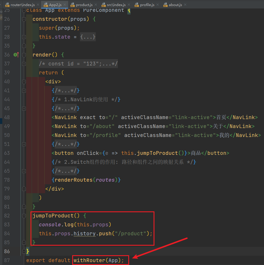This screenshot has width=264, height=265.
Task: Collapse the div element on line 40
Action: [24, 82]
